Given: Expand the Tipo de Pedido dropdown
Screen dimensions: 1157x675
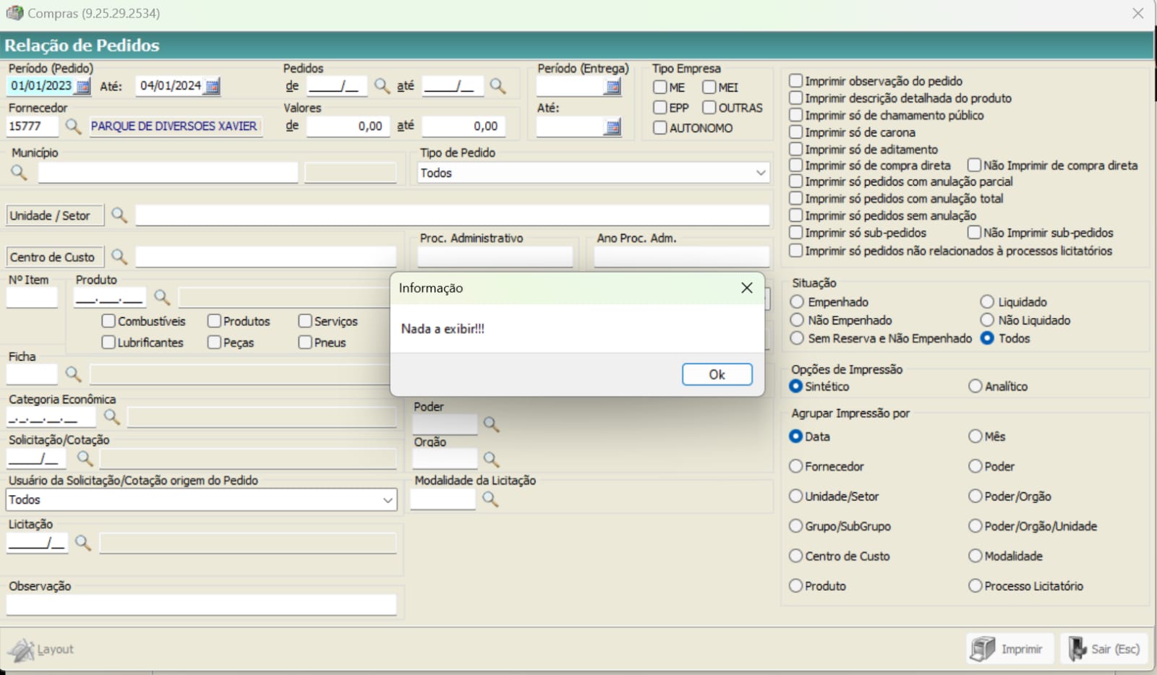Looking at the screenshot, I should click(760, 173).
